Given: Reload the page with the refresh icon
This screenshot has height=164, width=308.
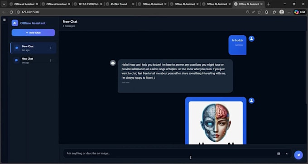Looking at the screenshot, I should point(11,12).
